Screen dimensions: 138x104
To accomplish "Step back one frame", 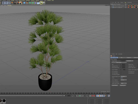I will tap(78, 96).
